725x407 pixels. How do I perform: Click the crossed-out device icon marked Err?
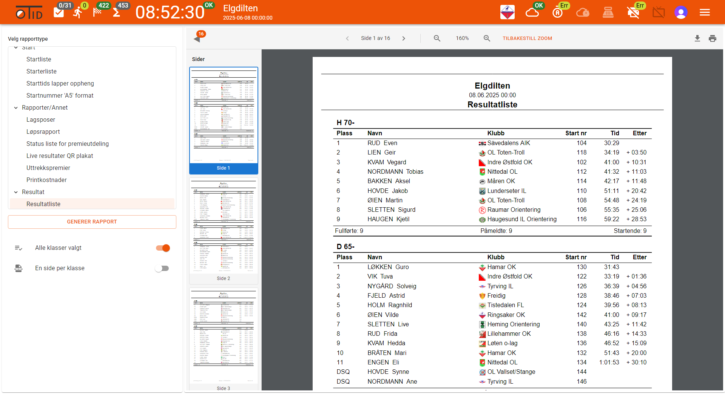(x=633, y=13)
